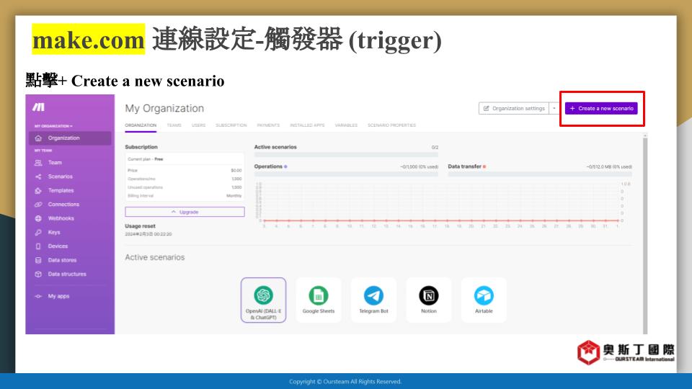Select the Google Sheets app icon

tap(318, 295)
